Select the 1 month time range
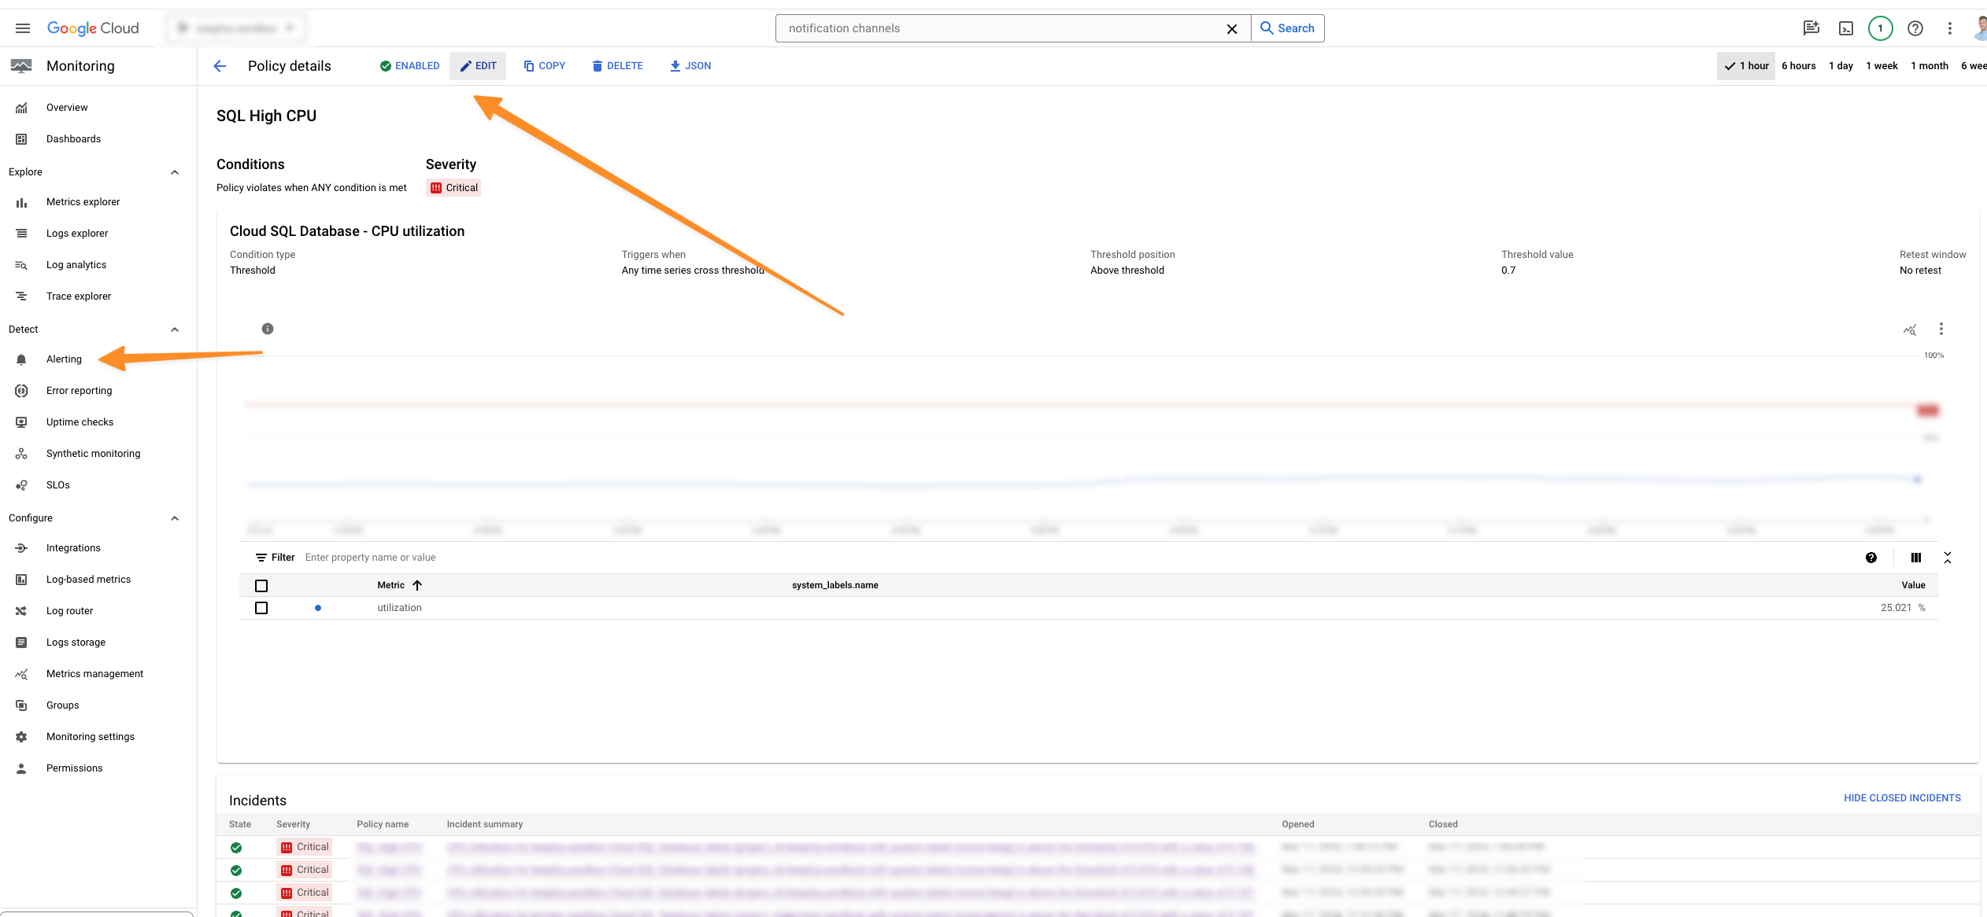 pyautogui.click(x=1930, y=66)
